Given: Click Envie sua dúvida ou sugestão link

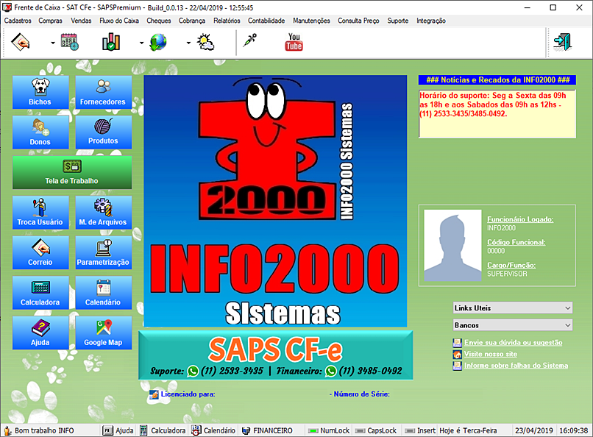Looking at the screenshot, I should click(x=514, y=343).
